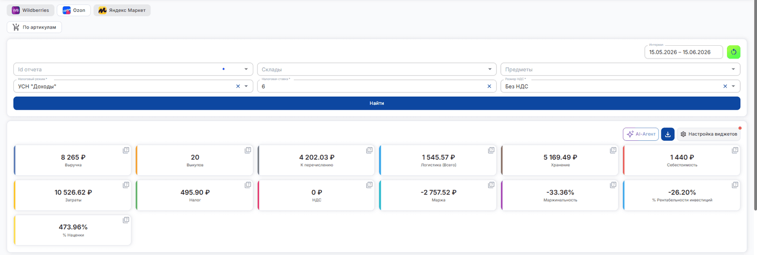Click the help icon on Налог widget
The height and width of the screenshot is (255, 757).
(x=248, y=185)
